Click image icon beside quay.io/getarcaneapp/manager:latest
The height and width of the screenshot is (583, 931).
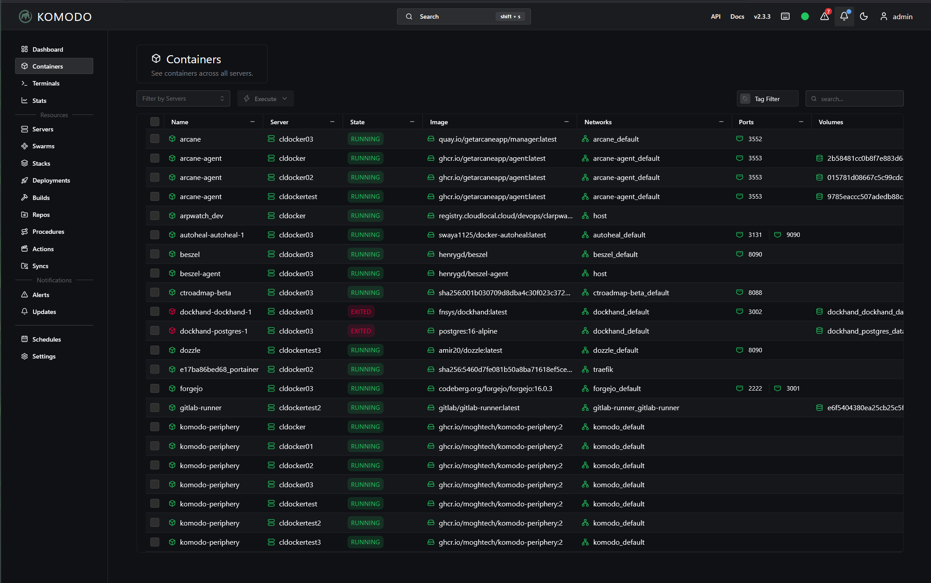pyautogui.click(x=431, y=139)
